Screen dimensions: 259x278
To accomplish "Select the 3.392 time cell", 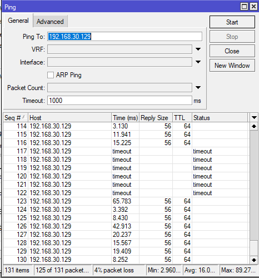I will [x=126, y=210].
